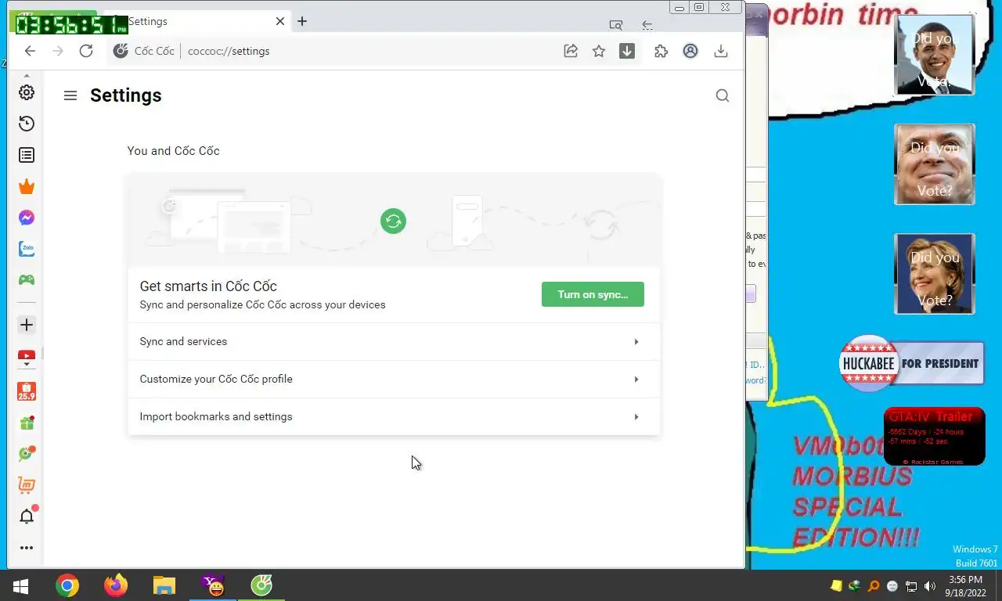Click the network tray icon
The height and width of the screenshot is (601, 1002).
[x=911, y=586]
